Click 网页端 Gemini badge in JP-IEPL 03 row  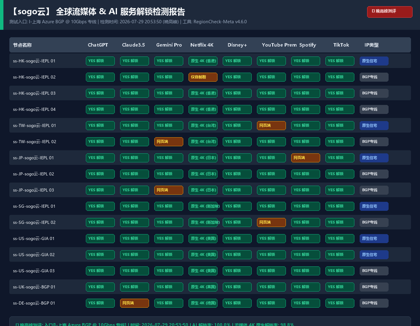(169, 190)
